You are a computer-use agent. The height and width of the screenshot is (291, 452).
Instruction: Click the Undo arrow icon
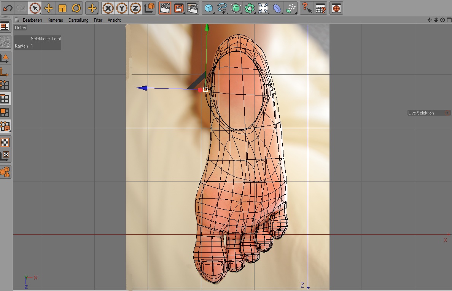[8, 8]
